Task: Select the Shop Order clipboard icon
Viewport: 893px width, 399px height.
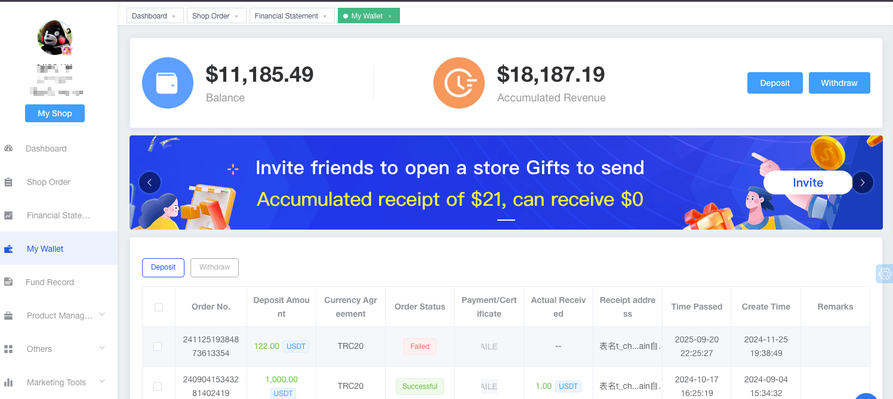Action: (x=8, y=182)
